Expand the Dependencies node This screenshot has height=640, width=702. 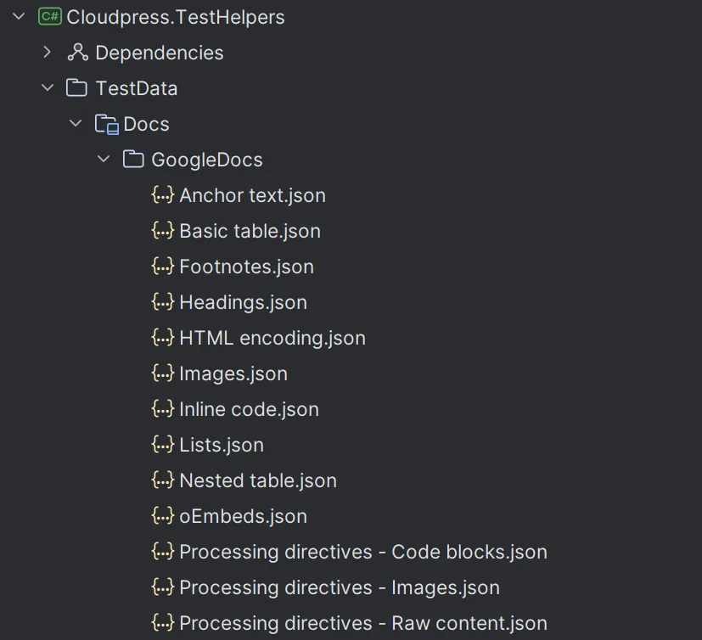point(47,53)
